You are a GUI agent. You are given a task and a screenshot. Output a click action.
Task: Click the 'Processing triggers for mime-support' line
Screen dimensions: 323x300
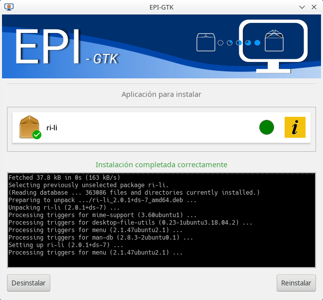point(102,215)
